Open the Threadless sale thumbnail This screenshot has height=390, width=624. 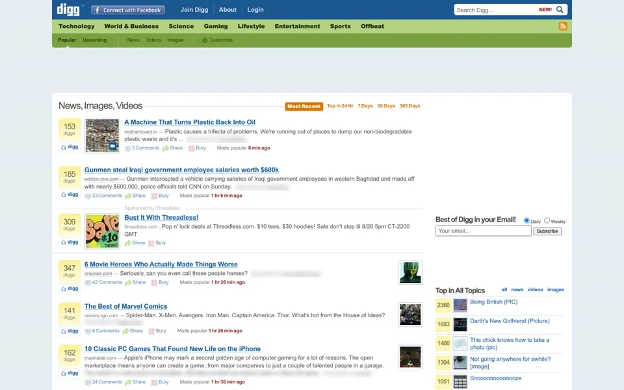[102, 231]
